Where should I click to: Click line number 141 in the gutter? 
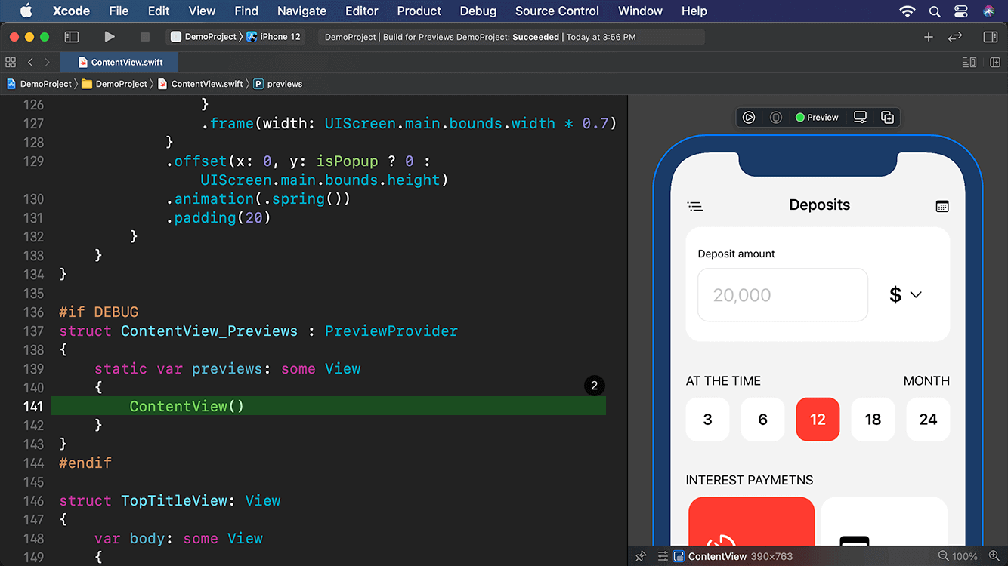33,406
